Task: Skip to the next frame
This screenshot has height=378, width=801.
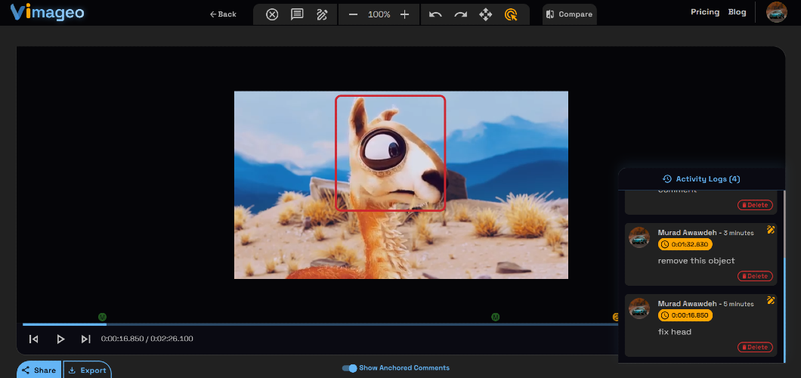Action: 86,339
